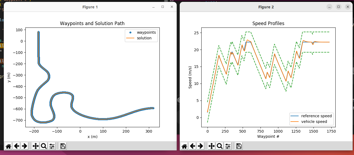The width and height of the screenshot is (354, 155).
Task: Close the Figure 1 window
Action: coord(172,7)
